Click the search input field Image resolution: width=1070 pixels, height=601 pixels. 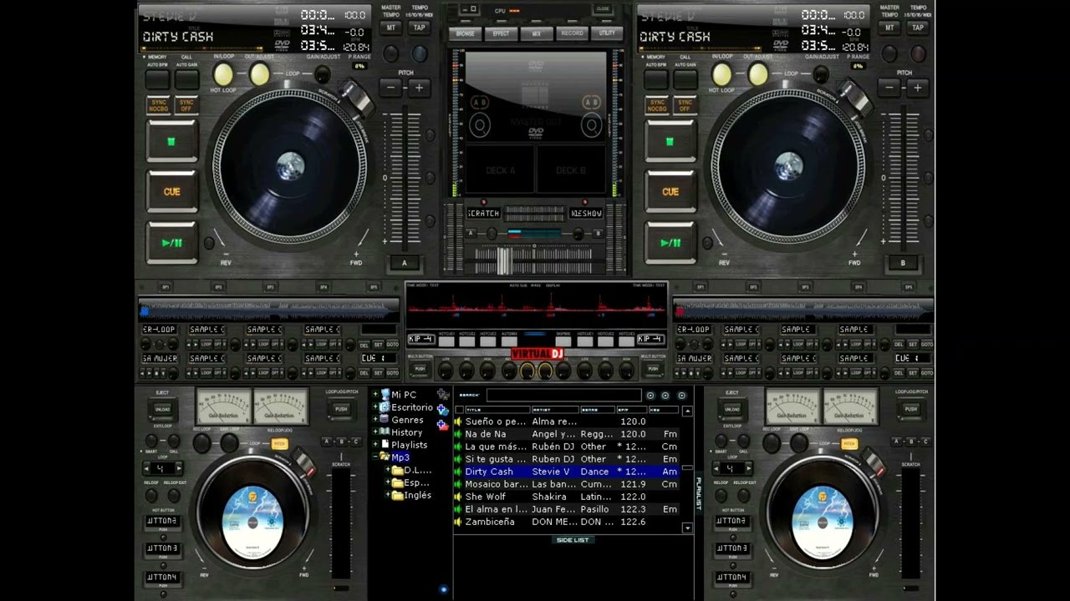563,396
